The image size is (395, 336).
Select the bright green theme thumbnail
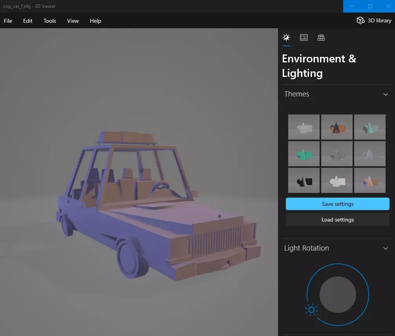304,154
